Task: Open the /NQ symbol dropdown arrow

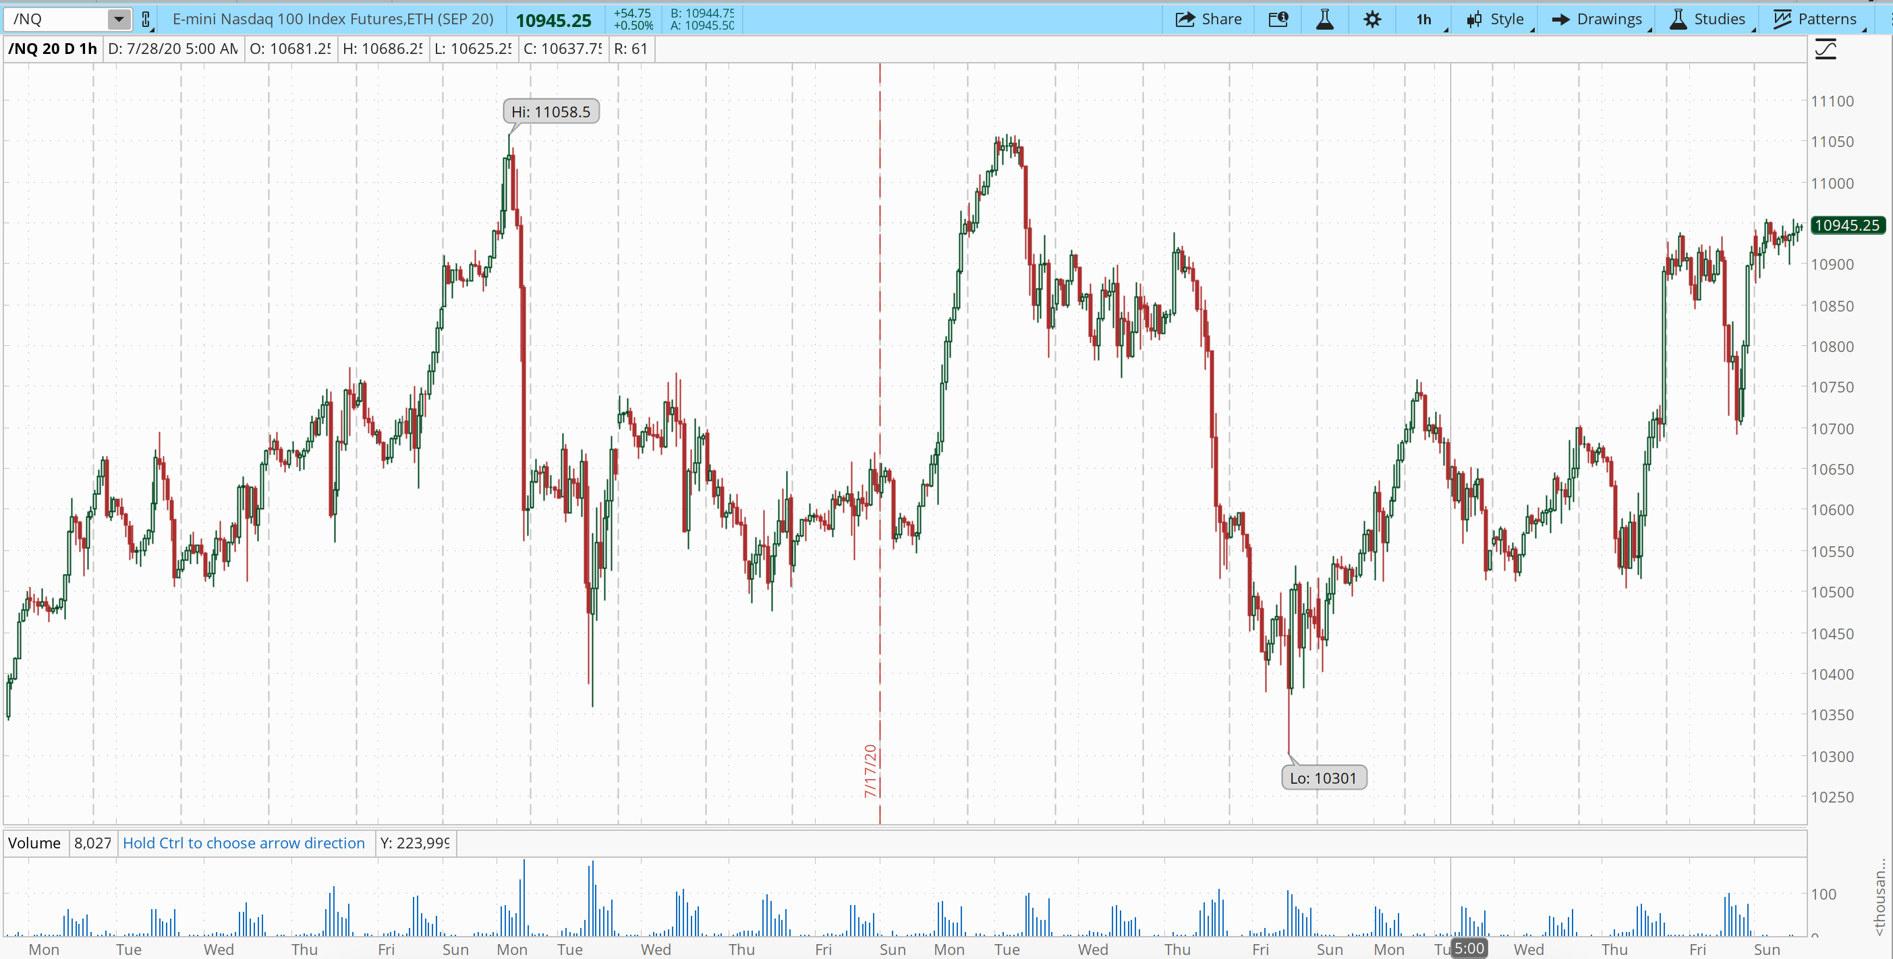Action: click(118, 19)
